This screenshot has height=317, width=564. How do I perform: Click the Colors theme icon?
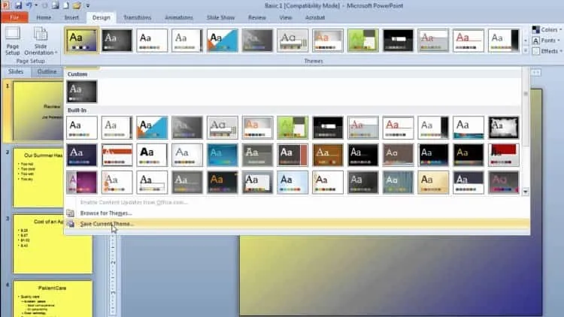tap(536, 29)
